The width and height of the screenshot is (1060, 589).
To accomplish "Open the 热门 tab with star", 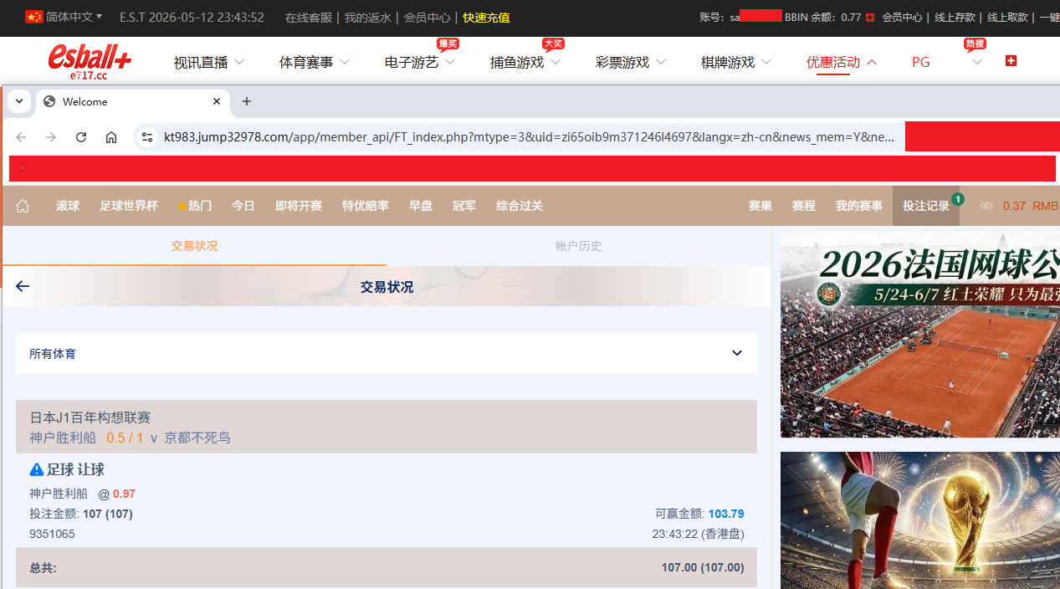I will (194, 206).
